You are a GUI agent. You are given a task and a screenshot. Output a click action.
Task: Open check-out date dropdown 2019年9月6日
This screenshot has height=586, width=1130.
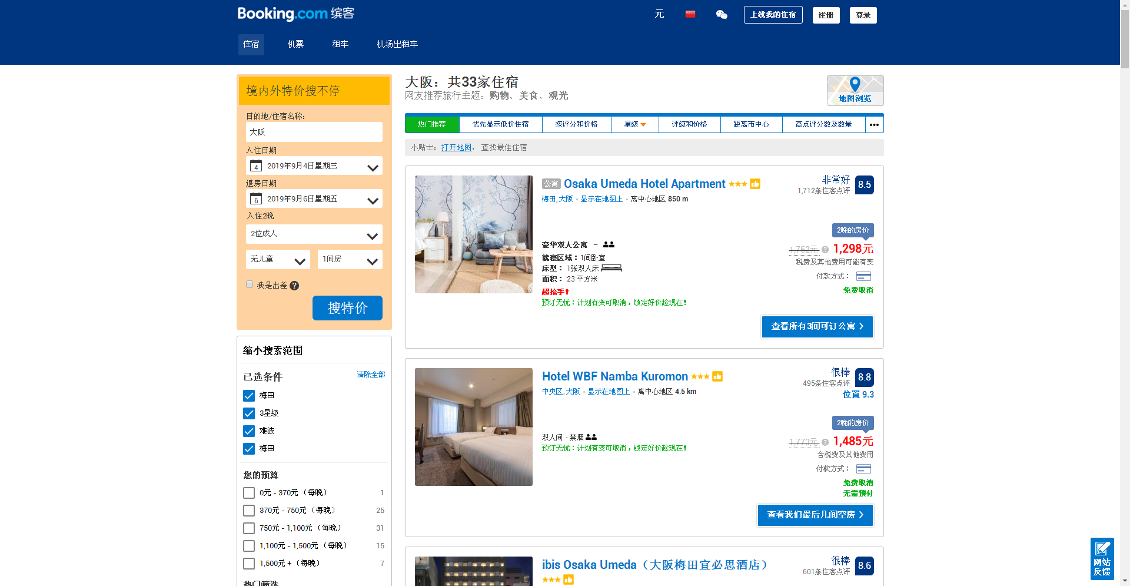[x=314, y=198]
